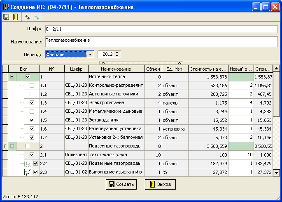Uncheck the Электропитание row 1.3 checkbox
The height and width of the screenshot is (202, 282).
[x=32, y=103]
